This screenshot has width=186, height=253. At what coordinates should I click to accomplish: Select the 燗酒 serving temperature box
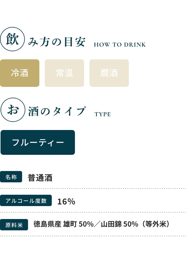click(109, 73)
